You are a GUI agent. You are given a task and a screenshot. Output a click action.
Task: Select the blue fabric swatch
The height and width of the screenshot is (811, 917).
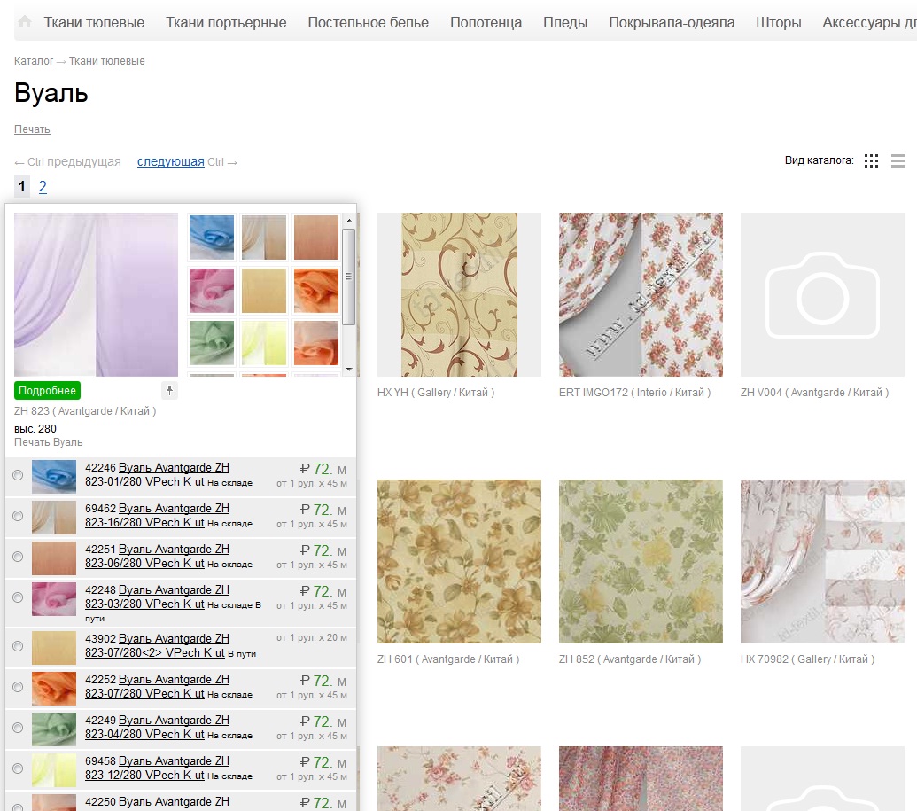(x=212, y=238)
